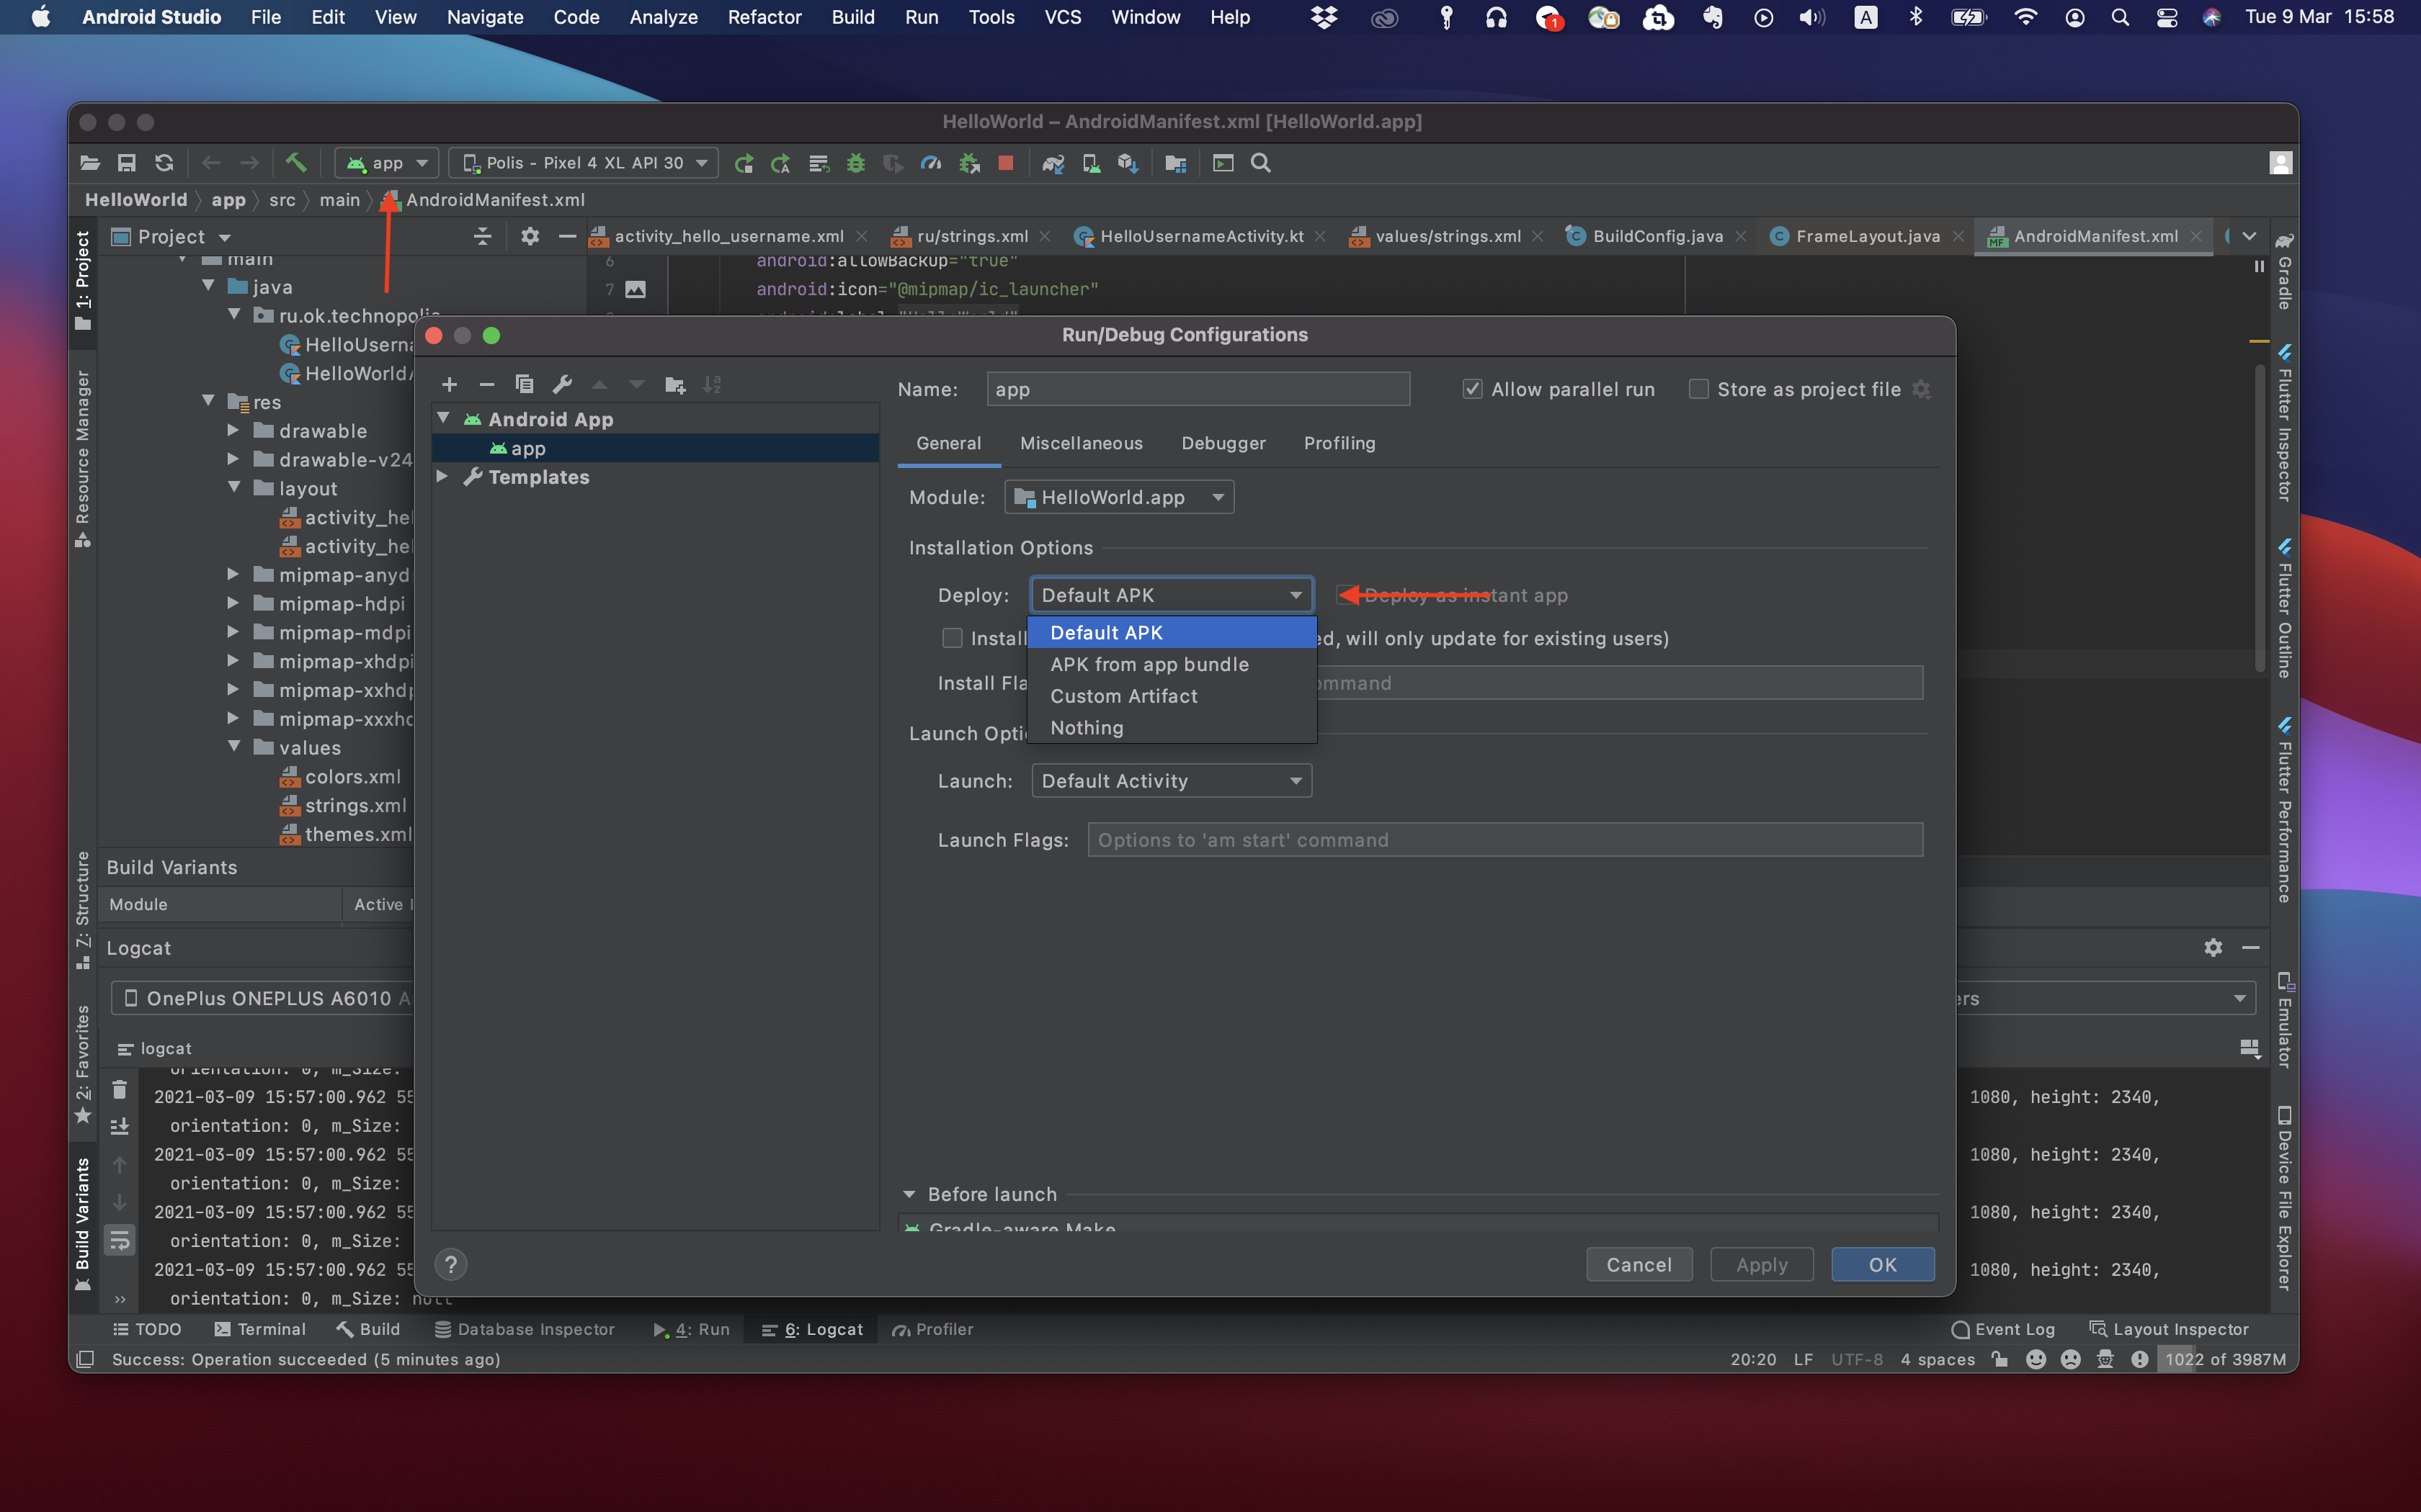Viewport: 2421px width, 1512px height.
Task: Open the Layout Inspector button
Action: 2169,1329
